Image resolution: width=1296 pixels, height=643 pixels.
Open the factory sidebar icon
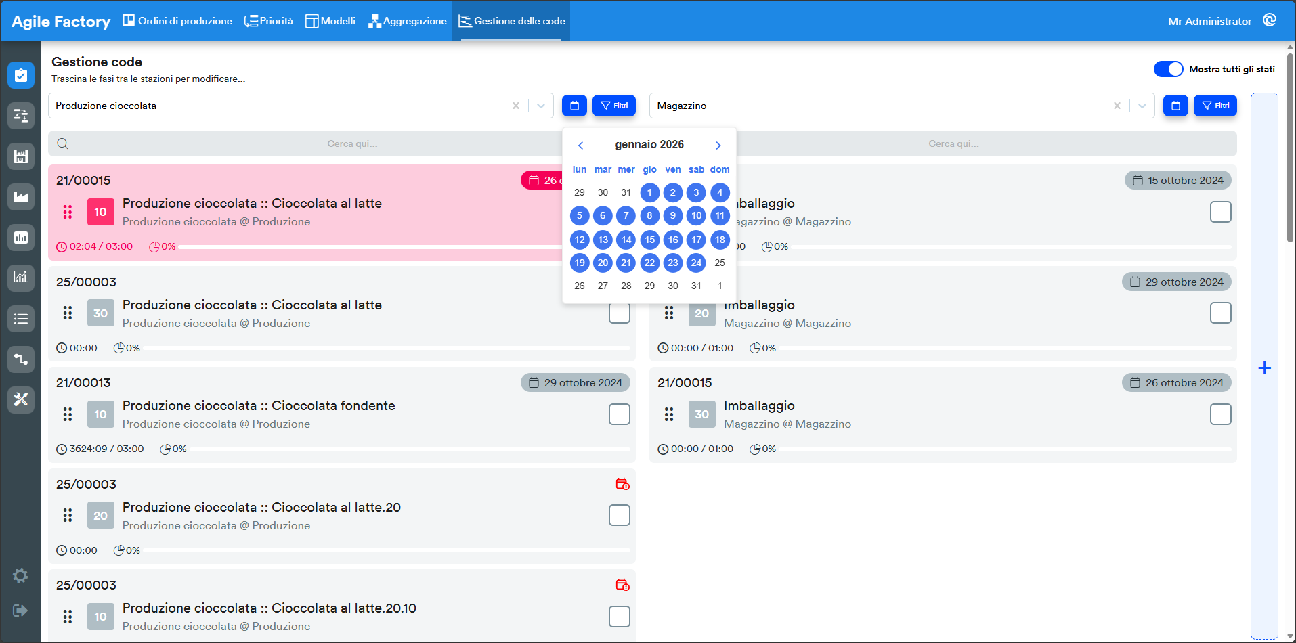[x=21, y=197]
